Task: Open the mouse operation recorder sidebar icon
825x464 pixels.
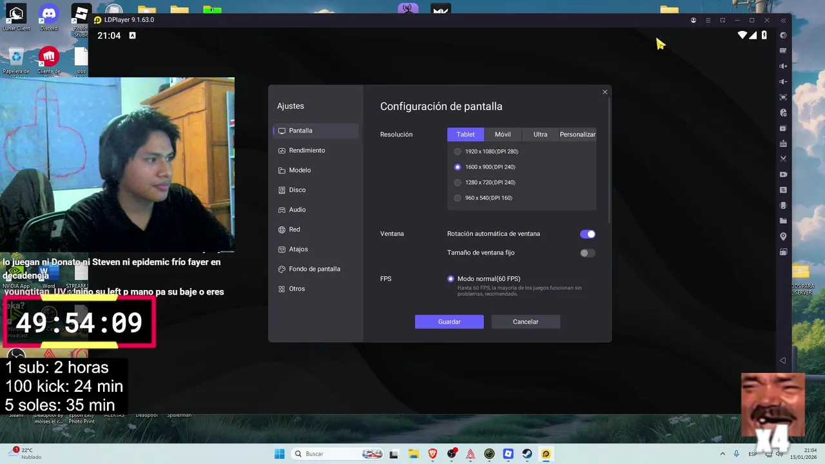Action: coord(783,113)
